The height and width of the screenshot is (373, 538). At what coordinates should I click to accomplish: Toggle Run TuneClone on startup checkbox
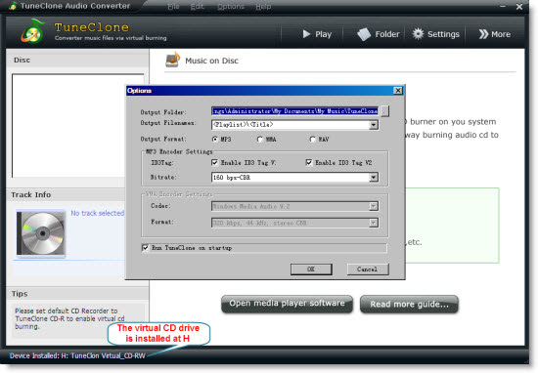pyautogui.click(x=146, y=247)
